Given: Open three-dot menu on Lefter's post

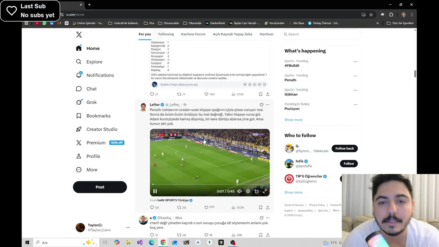Looking at the screenshot, I should [268, 105].
